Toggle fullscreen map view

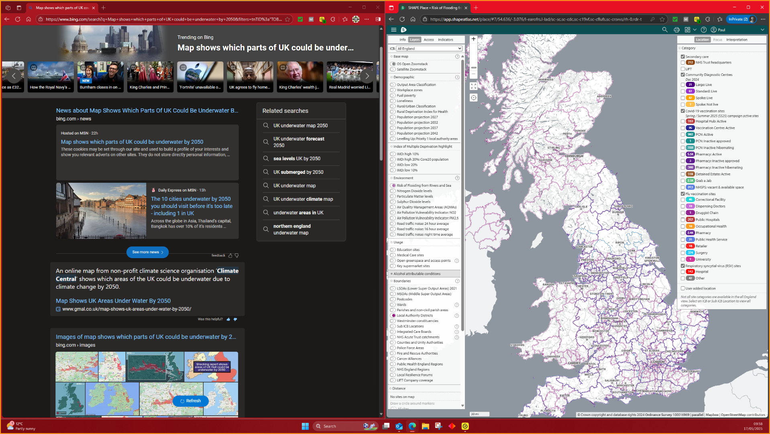(473, 86)
